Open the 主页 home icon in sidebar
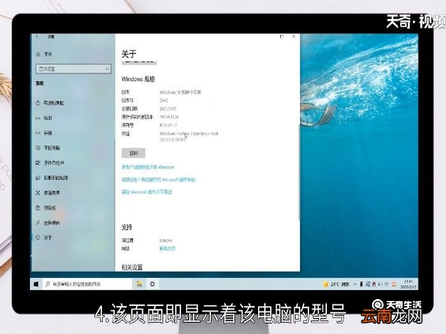This screenshot has height=334, width=446. coord(38,54)
